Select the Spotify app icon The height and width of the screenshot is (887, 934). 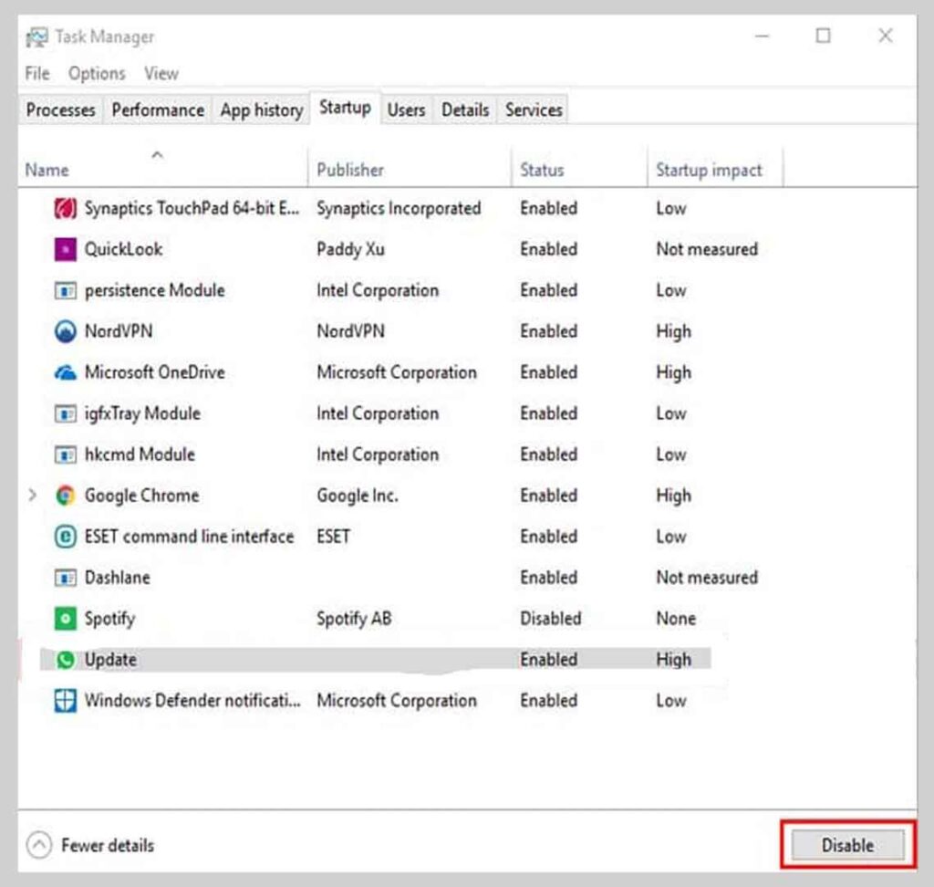pyautogui.click(x=64, y=619)
